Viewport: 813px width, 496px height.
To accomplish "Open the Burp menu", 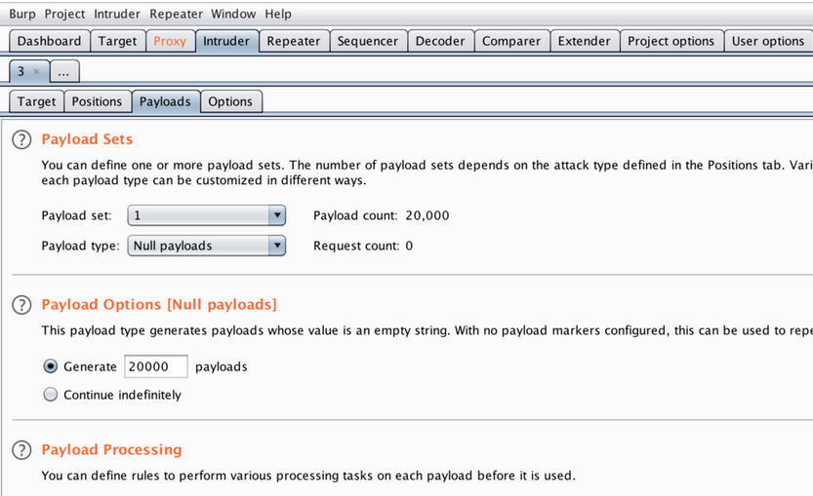I will (x=22, y=14).
